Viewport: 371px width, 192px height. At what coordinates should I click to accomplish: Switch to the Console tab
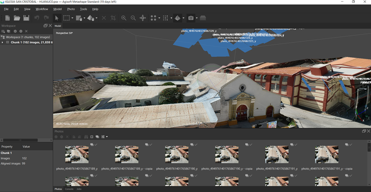pos(69,189)
